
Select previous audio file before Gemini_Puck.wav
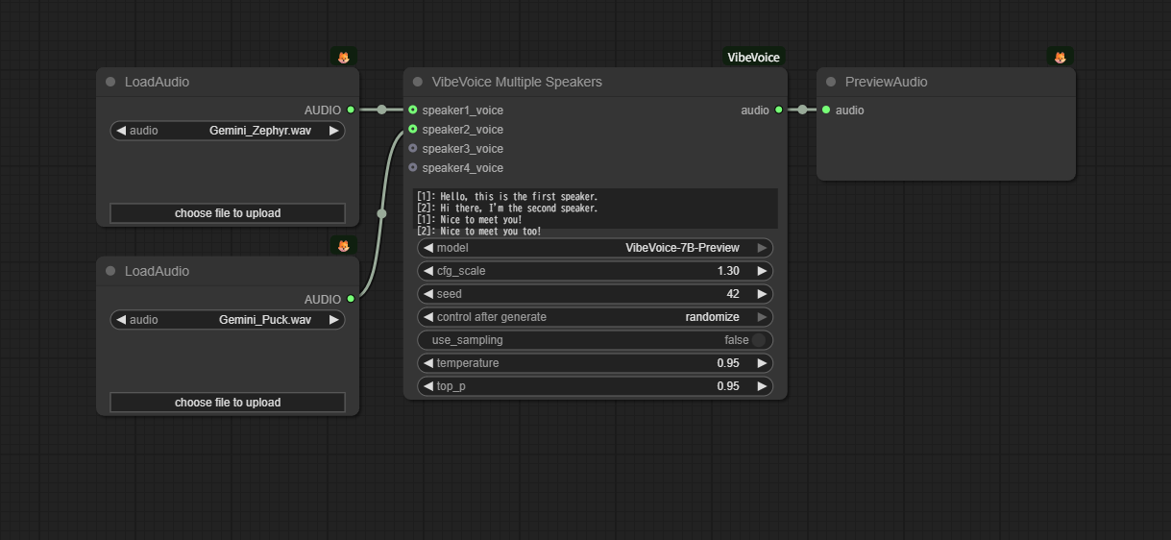click(121, 320)
